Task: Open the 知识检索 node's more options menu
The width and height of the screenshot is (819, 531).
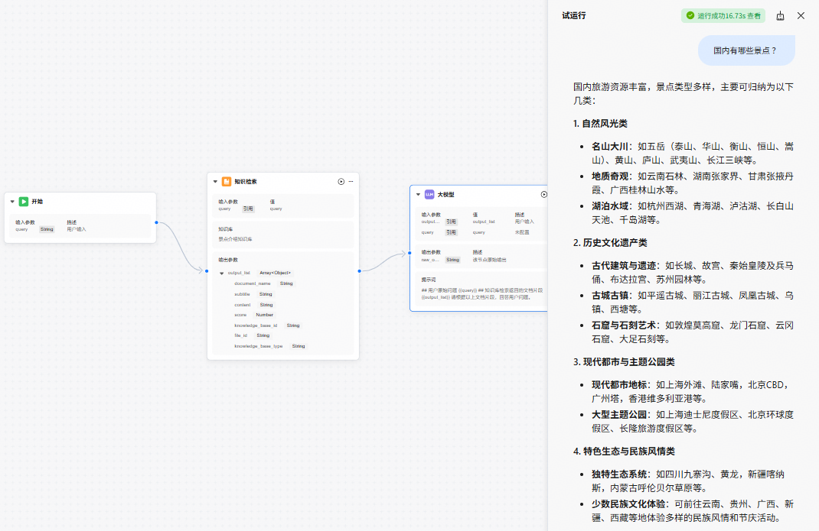Action: [351, 182]
